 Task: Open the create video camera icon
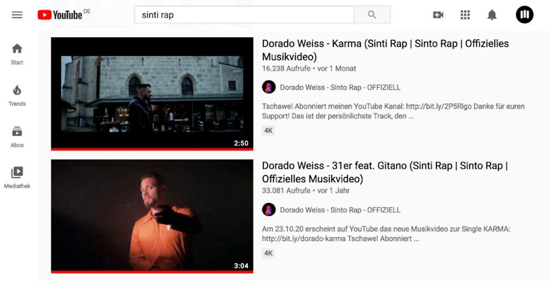tap(438, 15)
